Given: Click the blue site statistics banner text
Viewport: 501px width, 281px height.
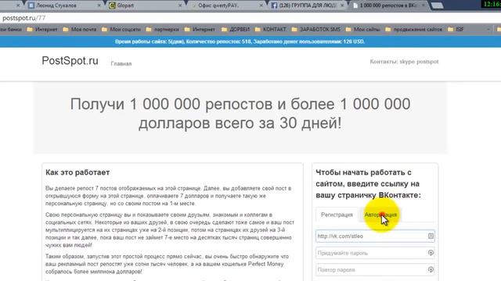Looking at the screenshot, I should tap(240, 41).
